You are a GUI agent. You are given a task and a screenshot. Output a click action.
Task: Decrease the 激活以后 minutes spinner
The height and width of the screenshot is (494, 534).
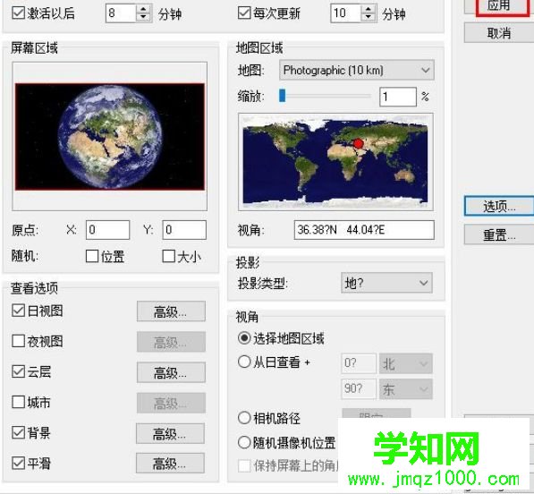tap(143, 17)
